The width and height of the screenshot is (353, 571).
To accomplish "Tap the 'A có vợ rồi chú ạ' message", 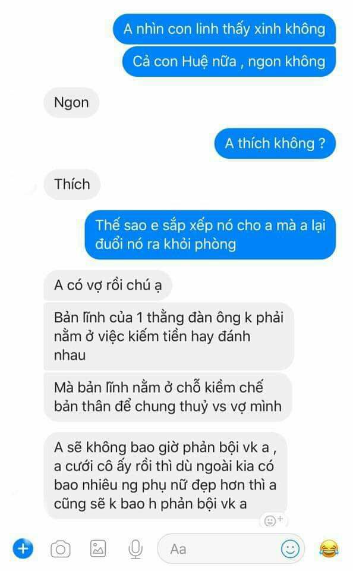I will point(108,285).
